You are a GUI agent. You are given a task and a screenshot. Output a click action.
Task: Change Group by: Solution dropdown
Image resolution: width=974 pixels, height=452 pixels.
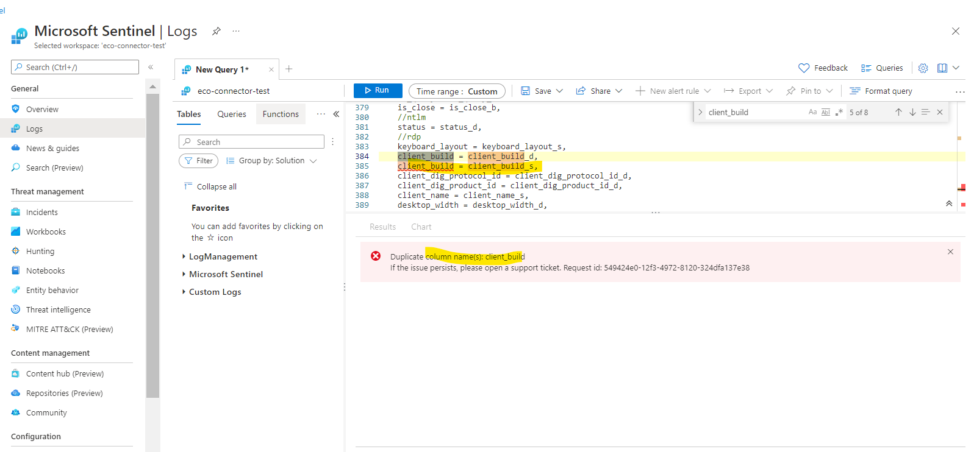pyautogui.click(x=271, y=161)
